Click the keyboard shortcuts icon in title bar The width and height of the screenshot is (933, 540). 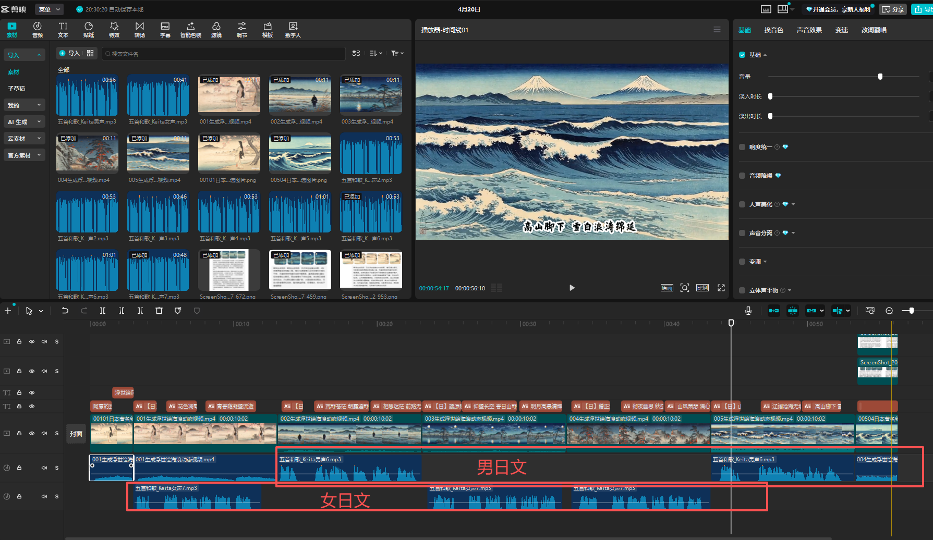click(766, 9)
